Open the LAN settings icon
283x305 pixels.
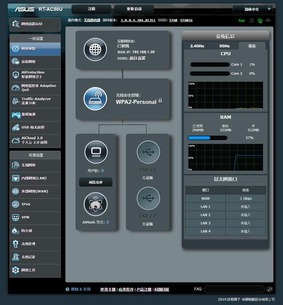[x=15, y=178]
